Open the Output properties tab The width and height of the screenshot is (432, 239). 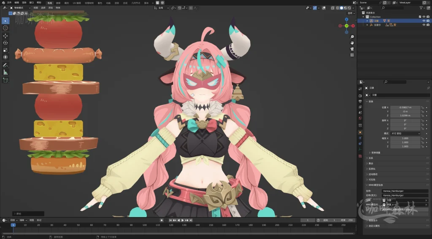(360, 101)
